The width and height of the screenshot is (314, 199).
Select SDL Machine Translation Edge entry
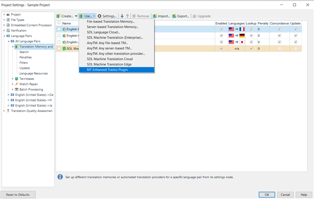tap(117, 64)
